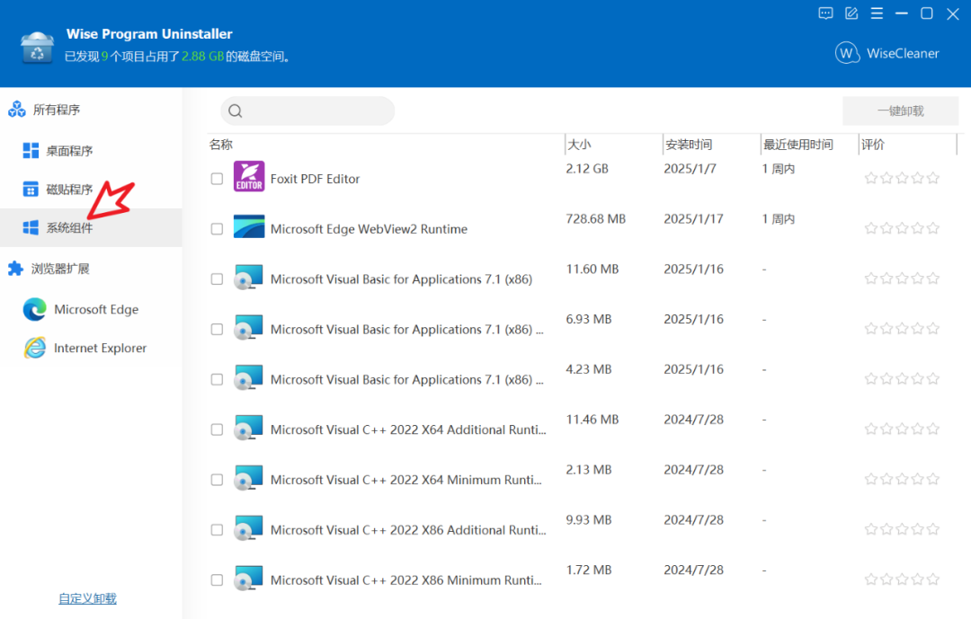The height and width of the screenshot is (619, 971).
Task: Click the WiseCleaner logo
Action: [x=887, y=53]
